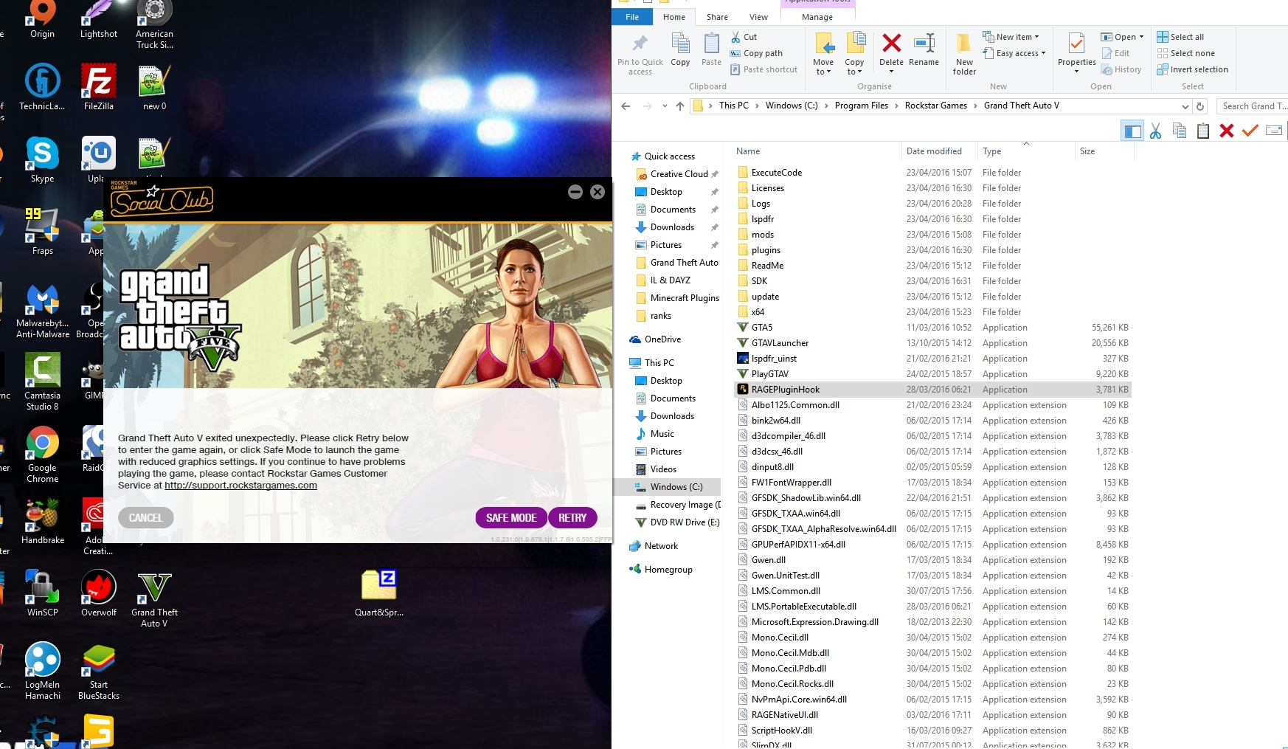Create a New folder from the ribbon
The width and height of the screenshot is (1288, 749).
pos(964,54)
